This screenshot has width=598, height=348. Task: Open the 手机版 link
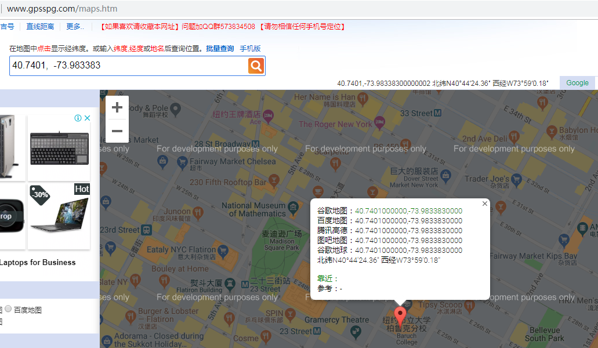(x=250, y=48)
